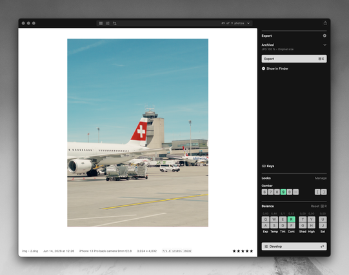Click the Finder icon beside Show in Finder

pos(264,68)
